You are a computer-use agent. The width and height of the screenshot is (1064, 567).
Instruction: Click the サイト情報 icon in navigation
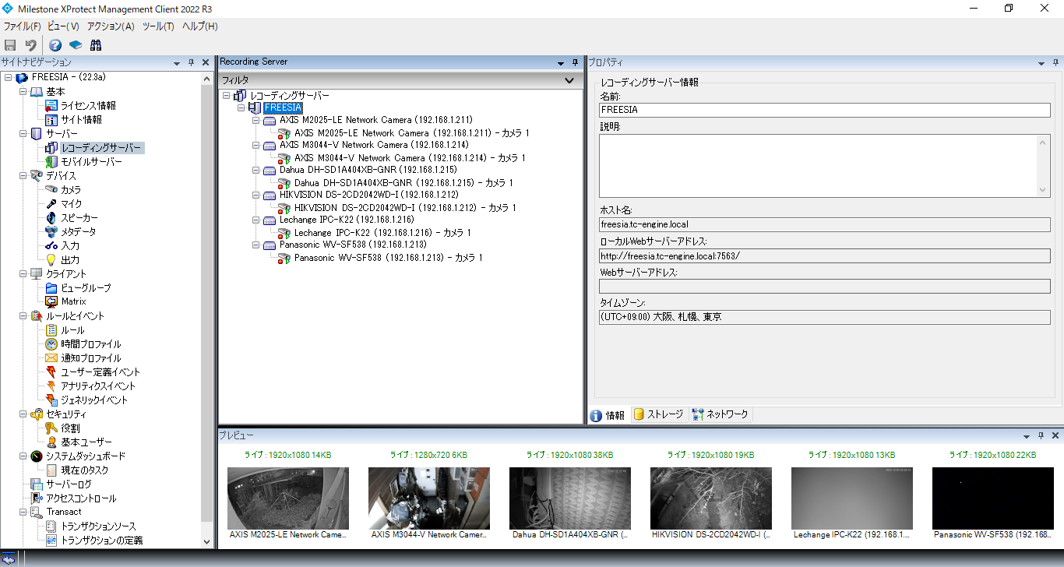(x=51, y=120)
